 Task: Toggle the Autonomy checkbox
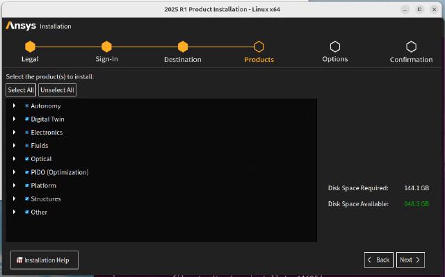pyautogui.click(x=27, y=106)
